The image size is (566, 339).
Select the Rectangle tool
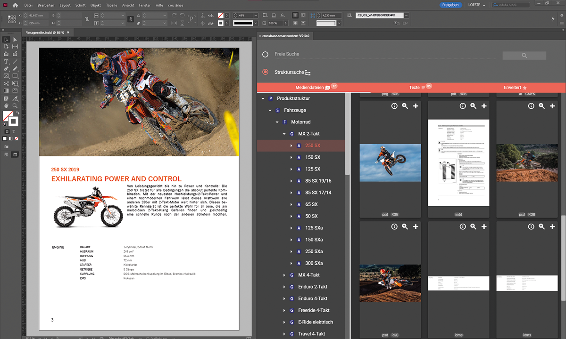click(x=15, y=76)
